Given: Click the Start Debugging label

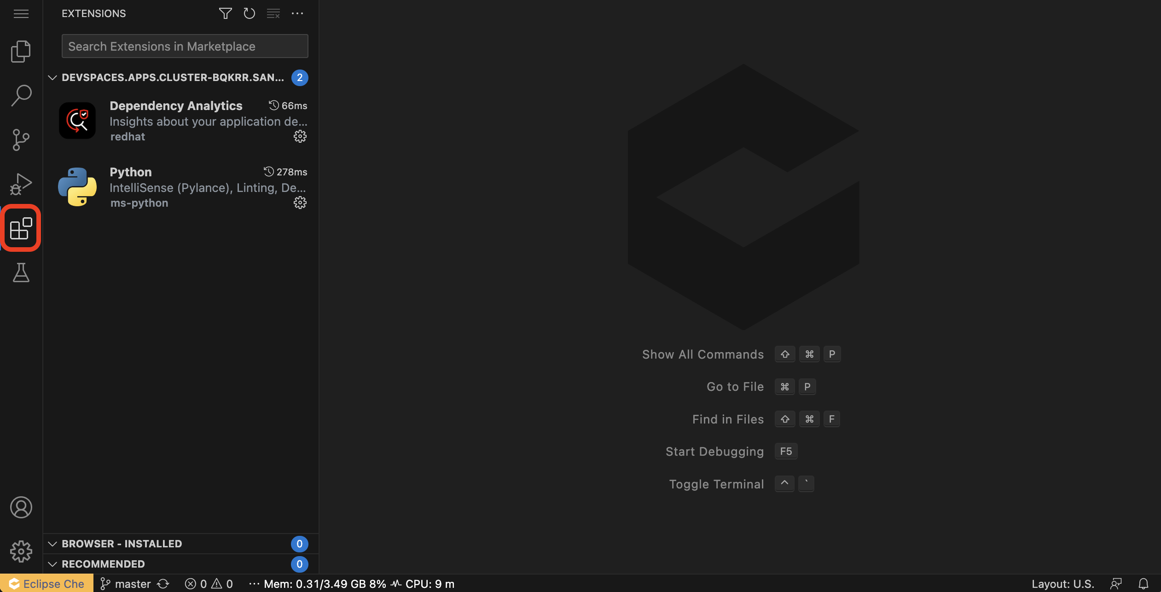Looking at the screenshot, I should (x=714, y=452).
